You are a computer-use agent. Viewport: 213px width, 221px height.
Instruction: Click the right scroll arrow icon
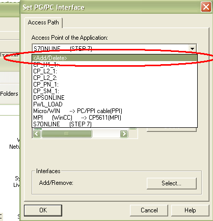pyautogui.click(x=124, y=134)
